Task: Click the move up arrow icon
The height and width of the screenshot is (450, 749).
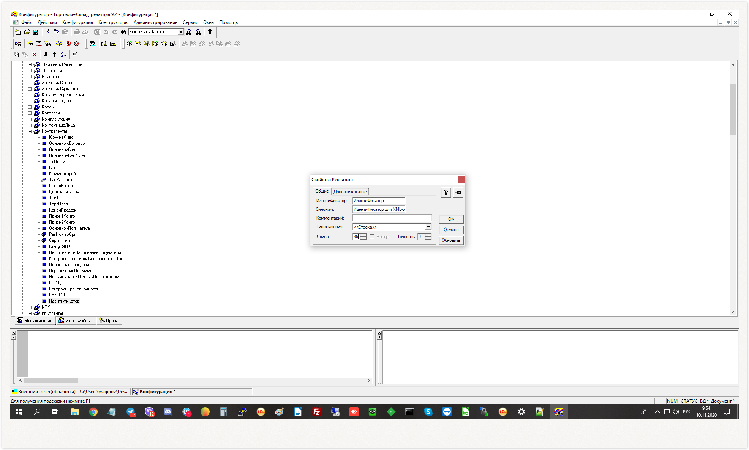Action: [54, 55]
